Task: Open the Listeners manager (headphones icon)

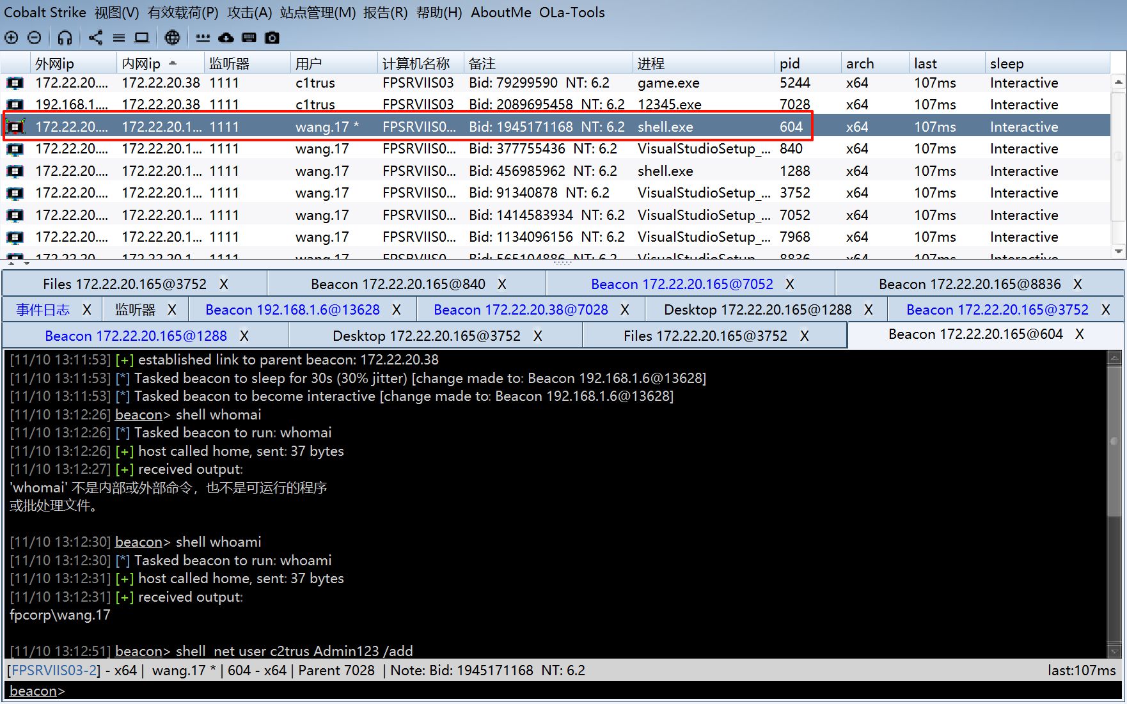Action: [x=65, y=38]
